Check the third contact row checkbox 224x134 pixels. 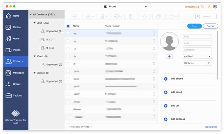pos(68,49)
